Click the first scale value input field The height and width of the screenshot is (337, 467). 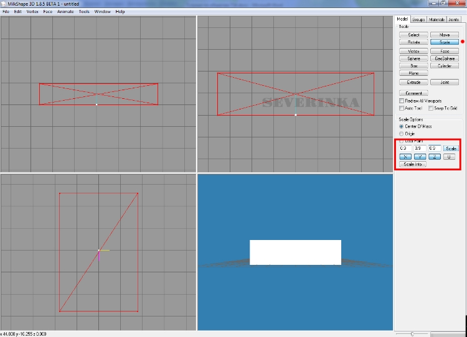pyautogui.click(x=405, y=149)
